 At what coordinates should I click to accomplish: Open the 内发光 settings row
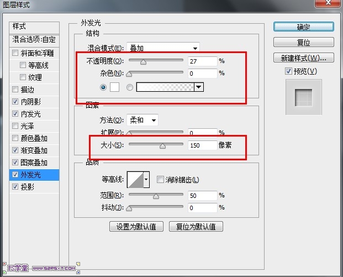pyautogui.click(x=34, y=114)
